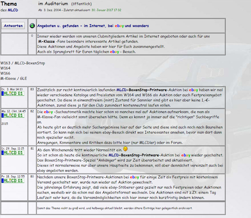
Task: Click ebay logo before 'haben wir mal'
Action: (194, 90)
